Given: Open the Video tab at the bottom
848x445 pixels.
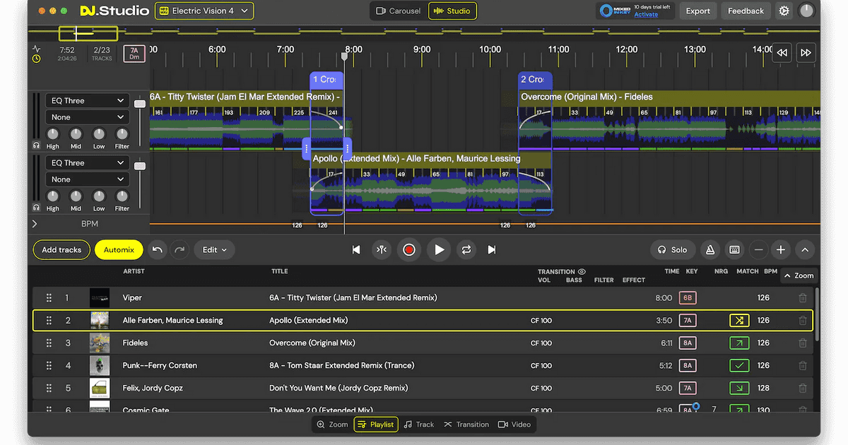Looking at the screenshot, I should [514, 425].
